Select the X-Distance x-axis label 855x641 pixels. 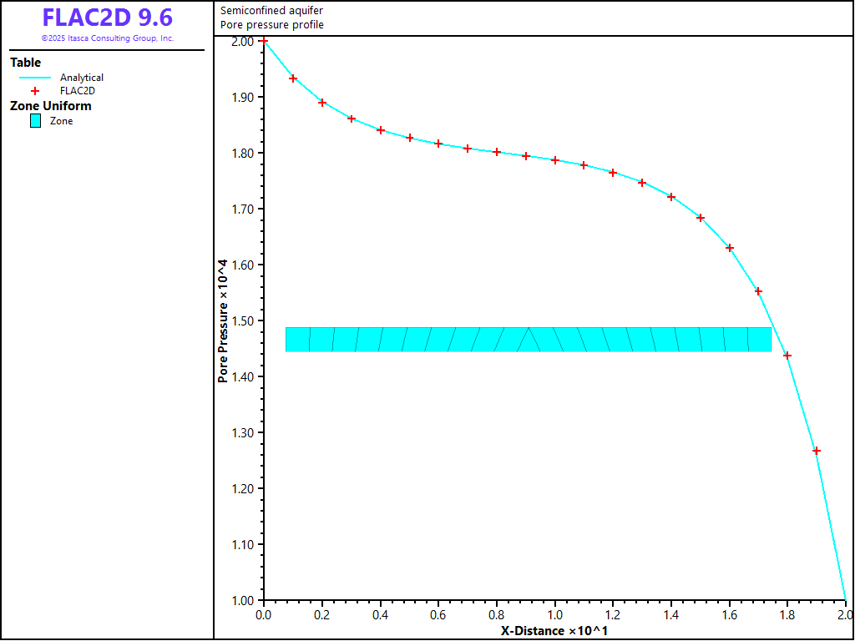pyautogui.click(x=554, y=630)
